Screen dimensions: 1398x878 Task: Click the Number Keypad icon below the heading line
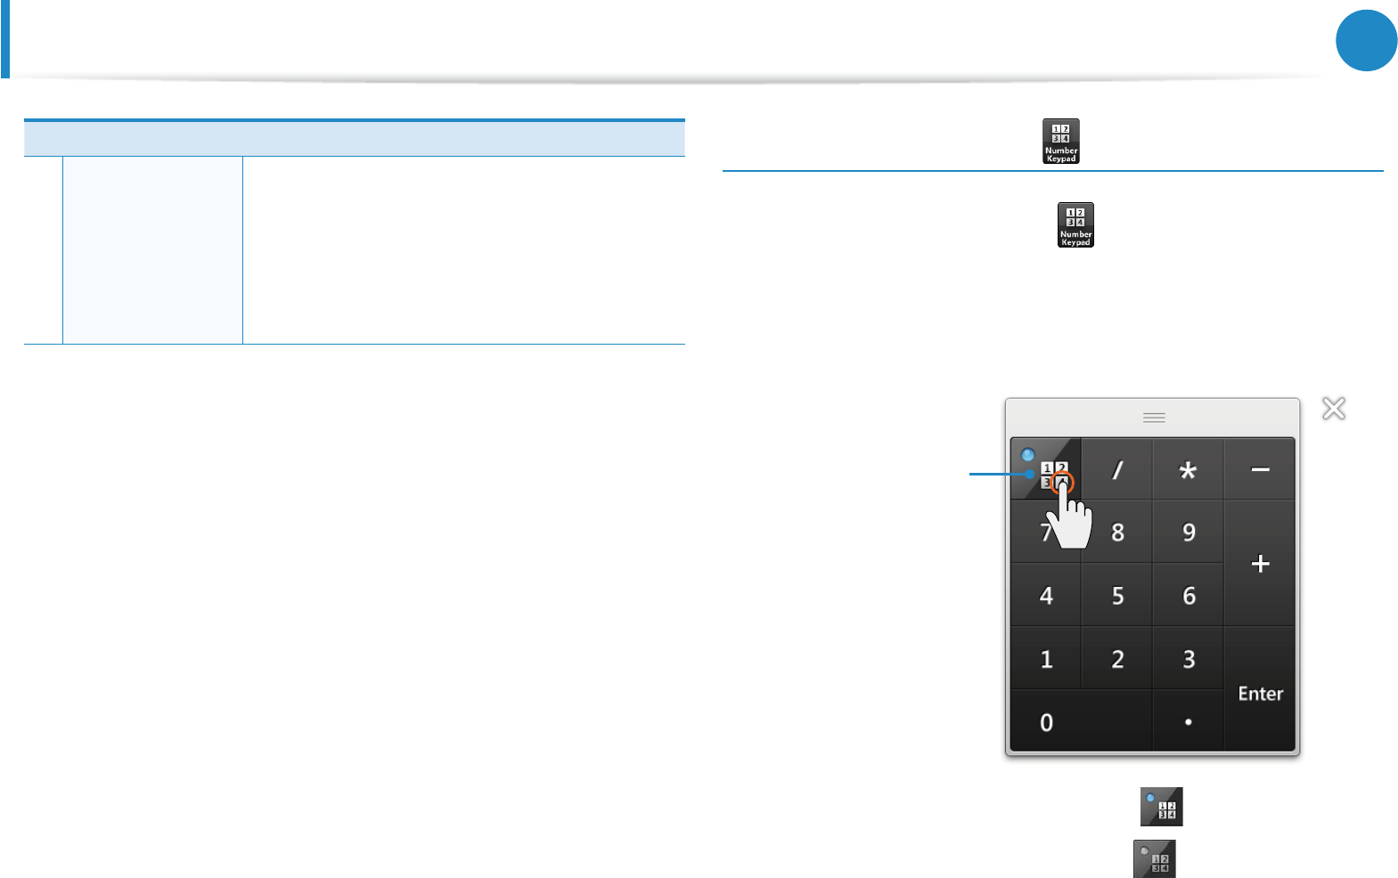1075,224
